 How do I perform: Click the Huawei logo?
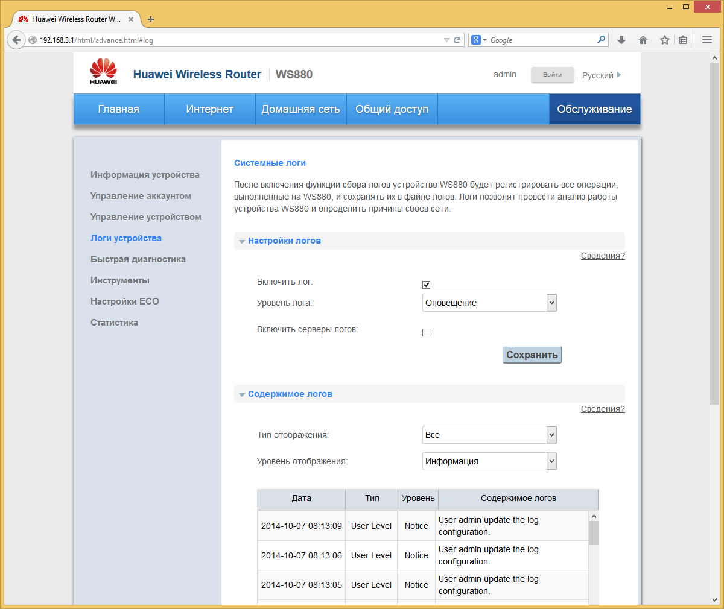pyautogui.click(x=103, y=71)
